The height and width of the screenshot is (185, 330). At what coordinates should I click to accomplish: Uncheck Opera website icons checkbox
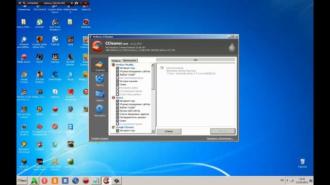coord(118,111)
